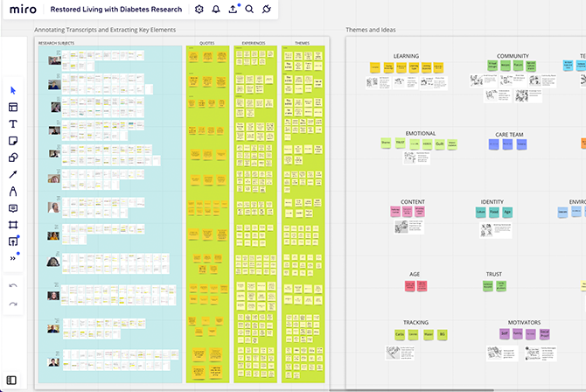
Task: Open the board search magnifier
Action: click(249, 10)
